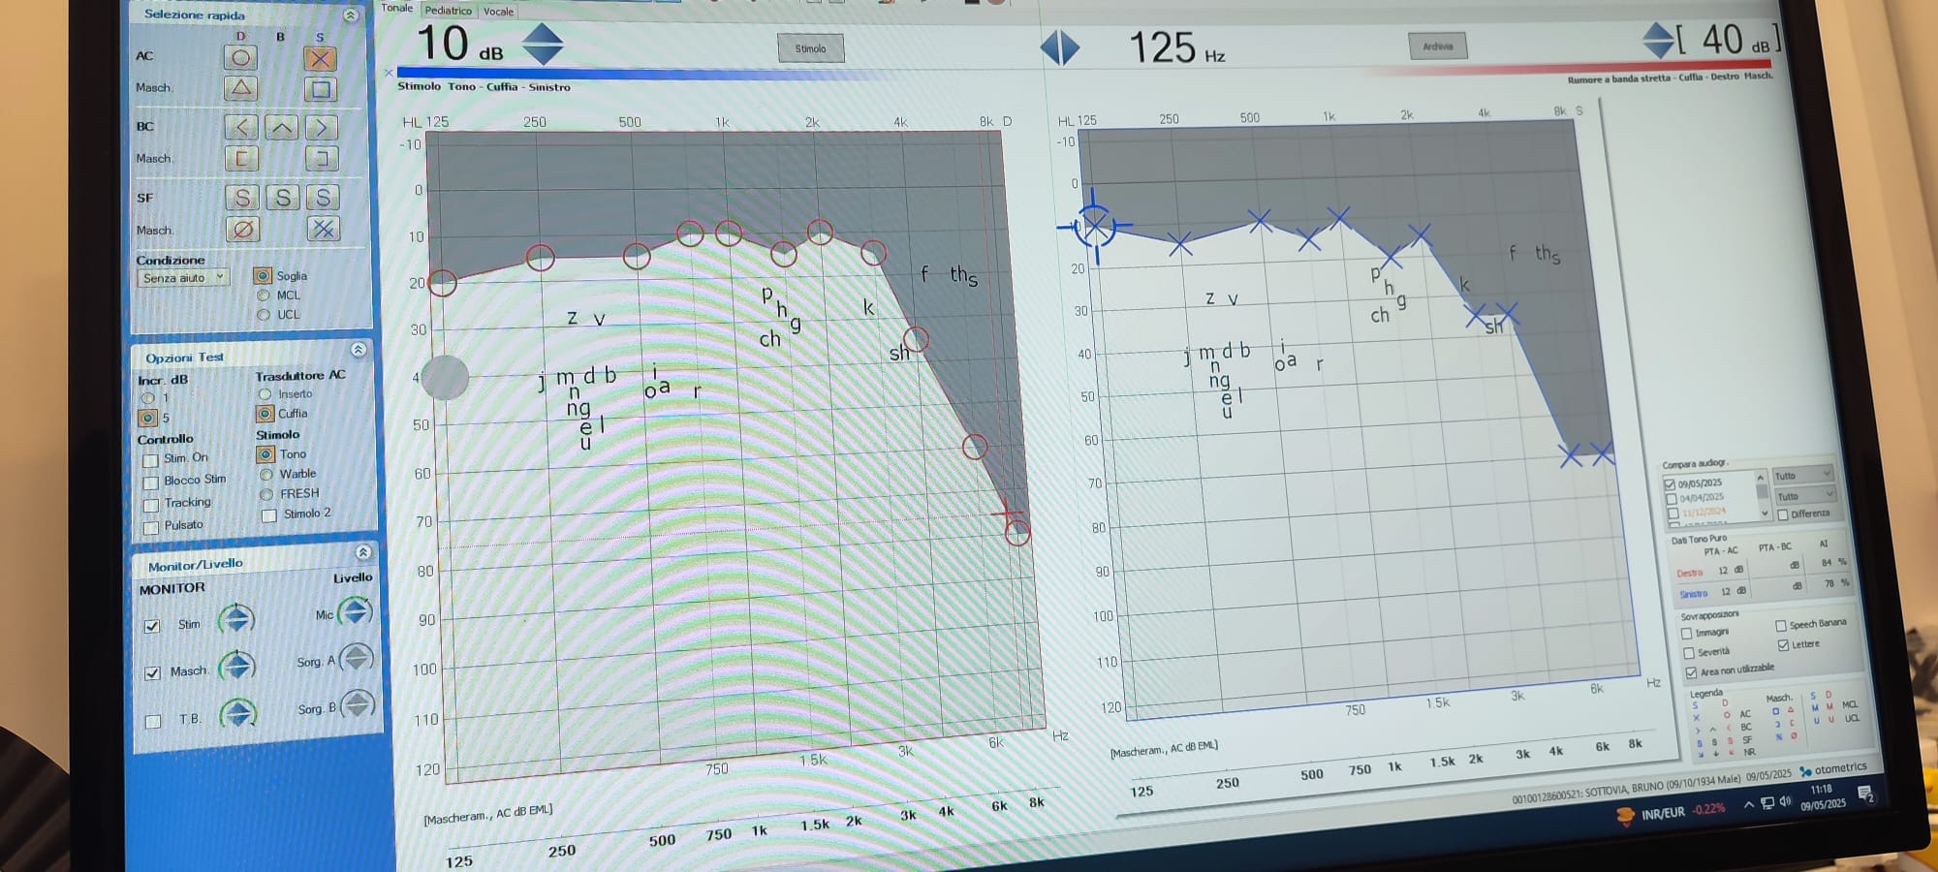Choose Inserto transducer option
Image resolution: width=1938 pixels, height=872 pixels.
click(x=265, y=394)
